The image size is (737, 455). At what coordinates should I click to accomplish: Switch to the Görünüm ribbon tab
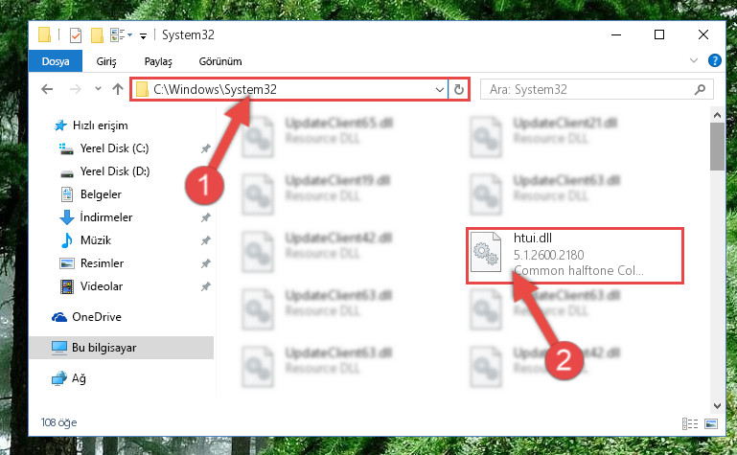[x=220, y=61]
